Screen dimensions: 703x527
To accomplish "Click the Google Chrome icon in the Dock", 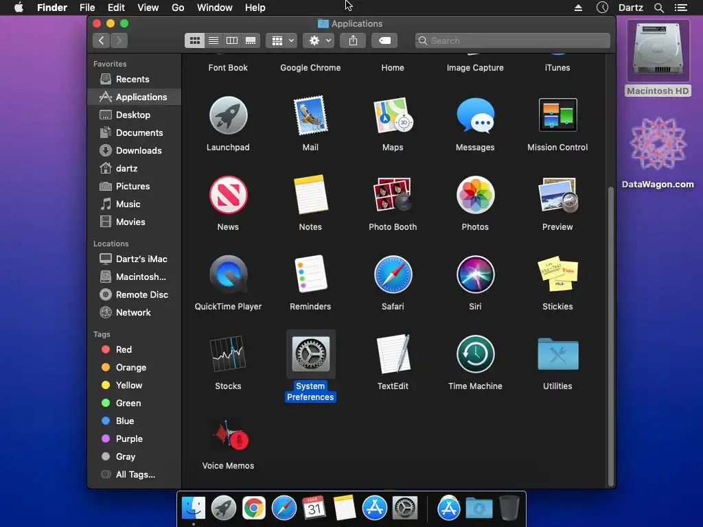I will pyautogui.click(x=254, y=508).
